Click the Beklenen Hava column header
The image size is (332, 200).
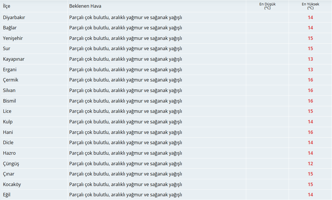(85, 6)
